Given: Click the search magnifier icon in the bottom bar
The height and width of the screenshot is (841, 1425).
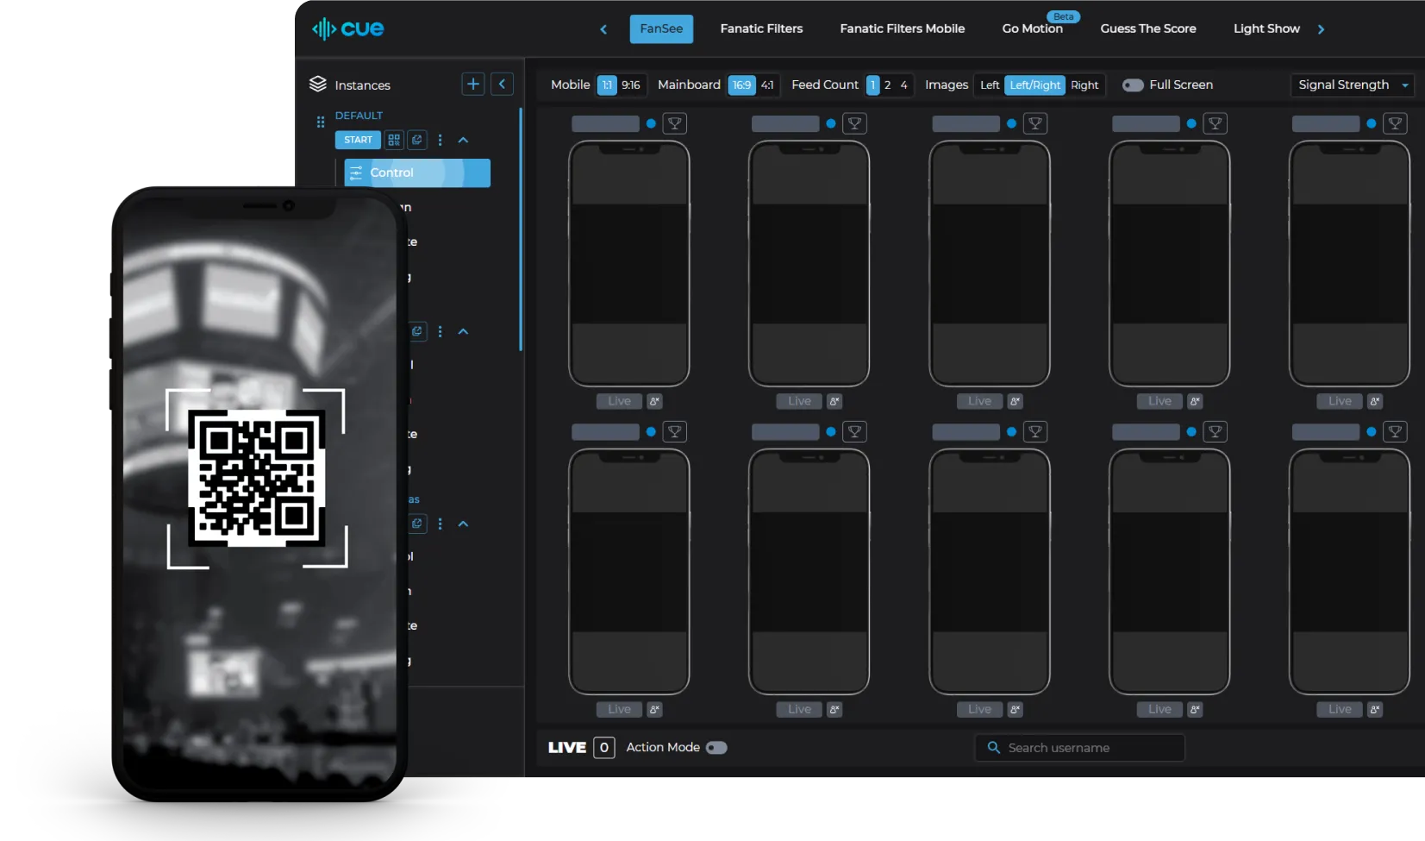Looking at the screenshot, I should coord(993,748).
